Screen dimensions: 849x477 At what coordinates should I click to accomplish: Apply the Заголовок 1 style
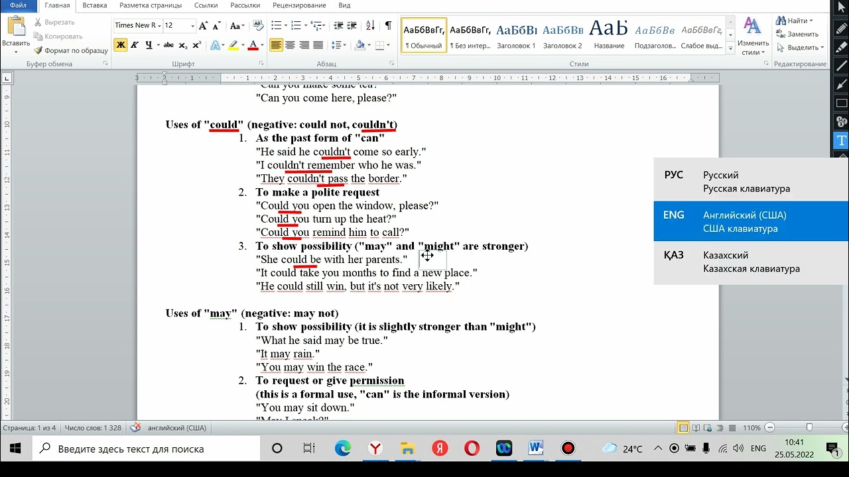click(516, 34)
